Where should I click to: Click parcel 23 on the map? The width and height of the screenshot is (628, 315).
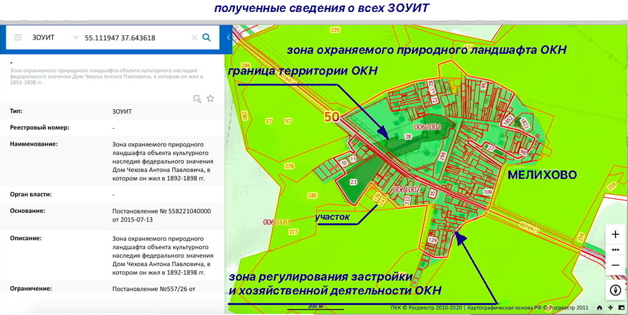(x=353, y=183)
